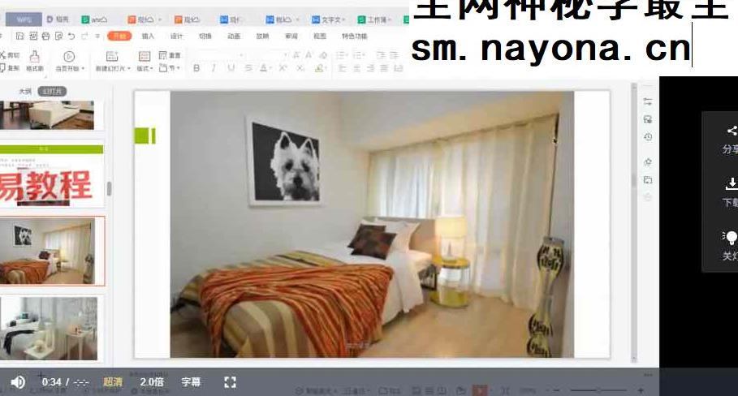Click the 剪切 cut button

click(10, 55)
